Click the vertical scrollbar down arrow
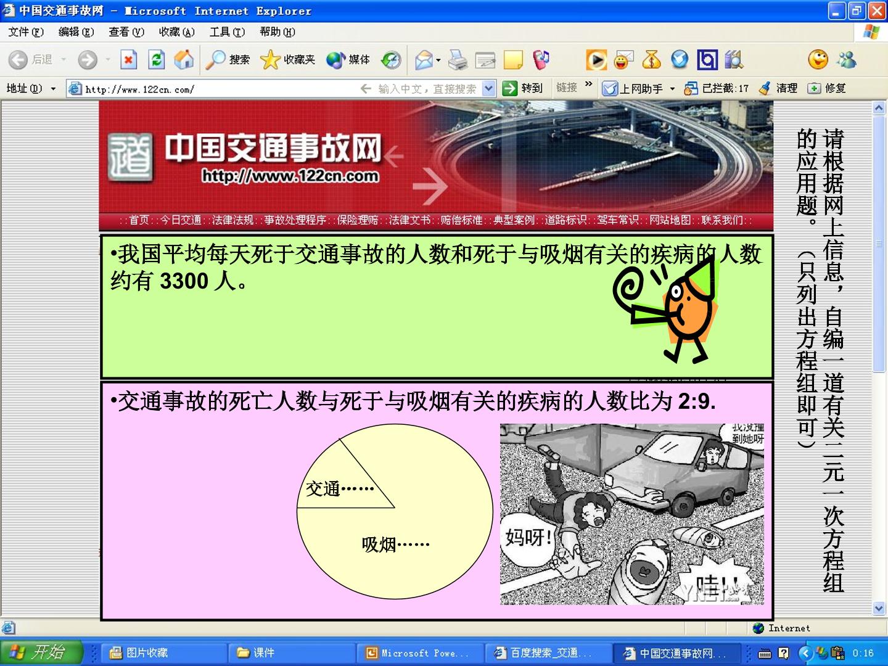Viewport: 888px width, 666px height. pyautogui.click(x=879, y=608)
